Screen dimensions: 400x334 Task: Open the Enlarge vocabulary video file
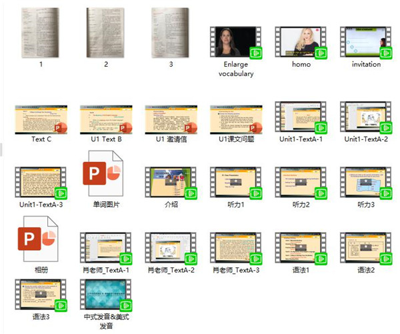click(x=235, y=43)
